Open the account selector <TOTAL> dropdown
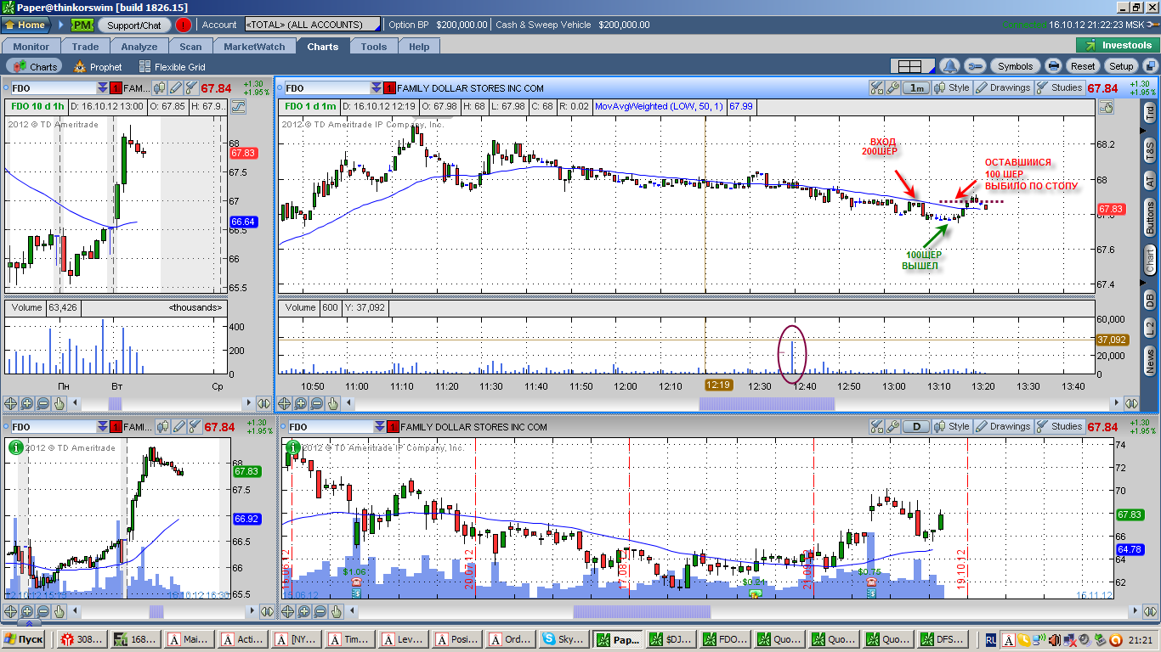Screen dimensions: 1161x652 (x=312, y=25)
